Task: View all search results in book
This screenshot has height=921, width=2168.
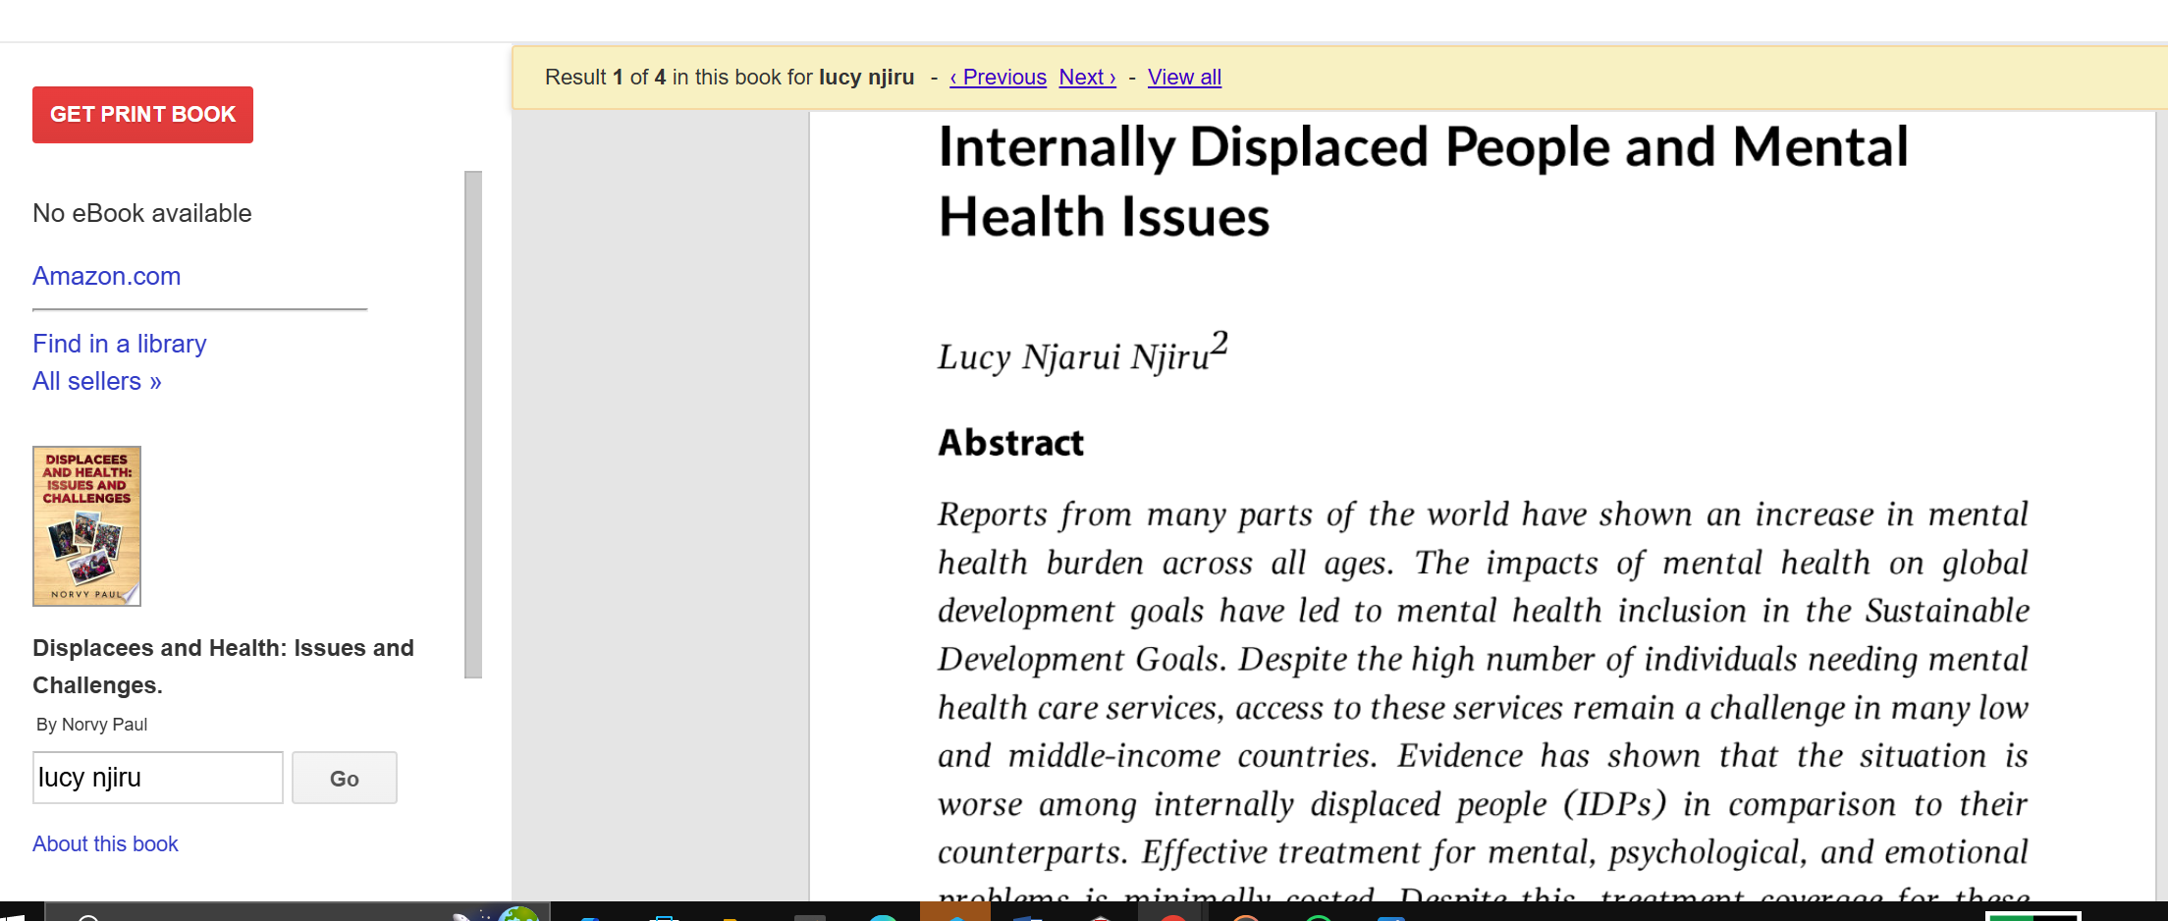Action: [x=1184, y=77]
